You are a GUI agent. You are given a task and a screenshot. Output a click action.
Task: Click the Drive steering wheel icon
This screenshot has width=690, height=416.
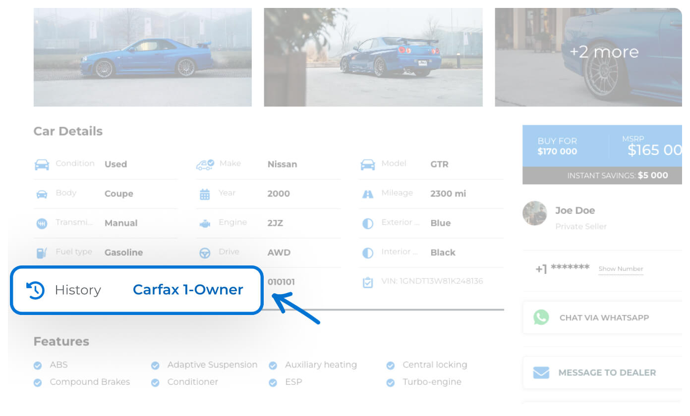point(205,253)
